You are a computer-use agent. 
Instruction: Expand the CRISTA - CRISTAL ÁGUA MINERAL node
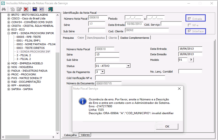coord(9,26)
